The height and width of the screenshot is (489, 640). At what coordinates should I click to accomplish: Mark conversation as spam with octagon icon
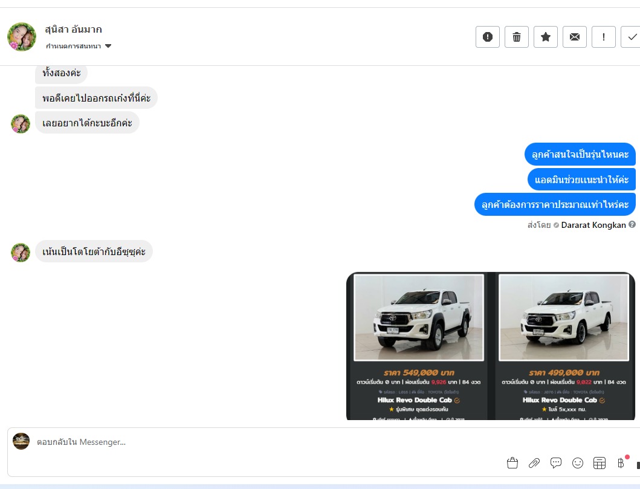click(x=488, y=37)
